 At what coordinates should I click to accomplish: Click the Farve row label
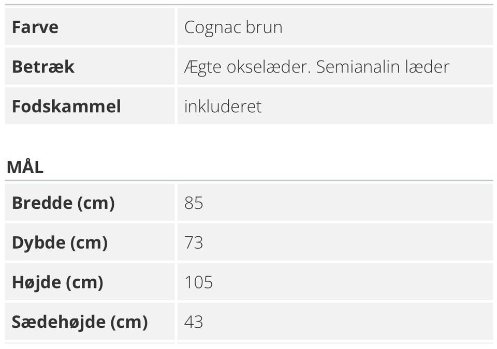pos(35,27)
